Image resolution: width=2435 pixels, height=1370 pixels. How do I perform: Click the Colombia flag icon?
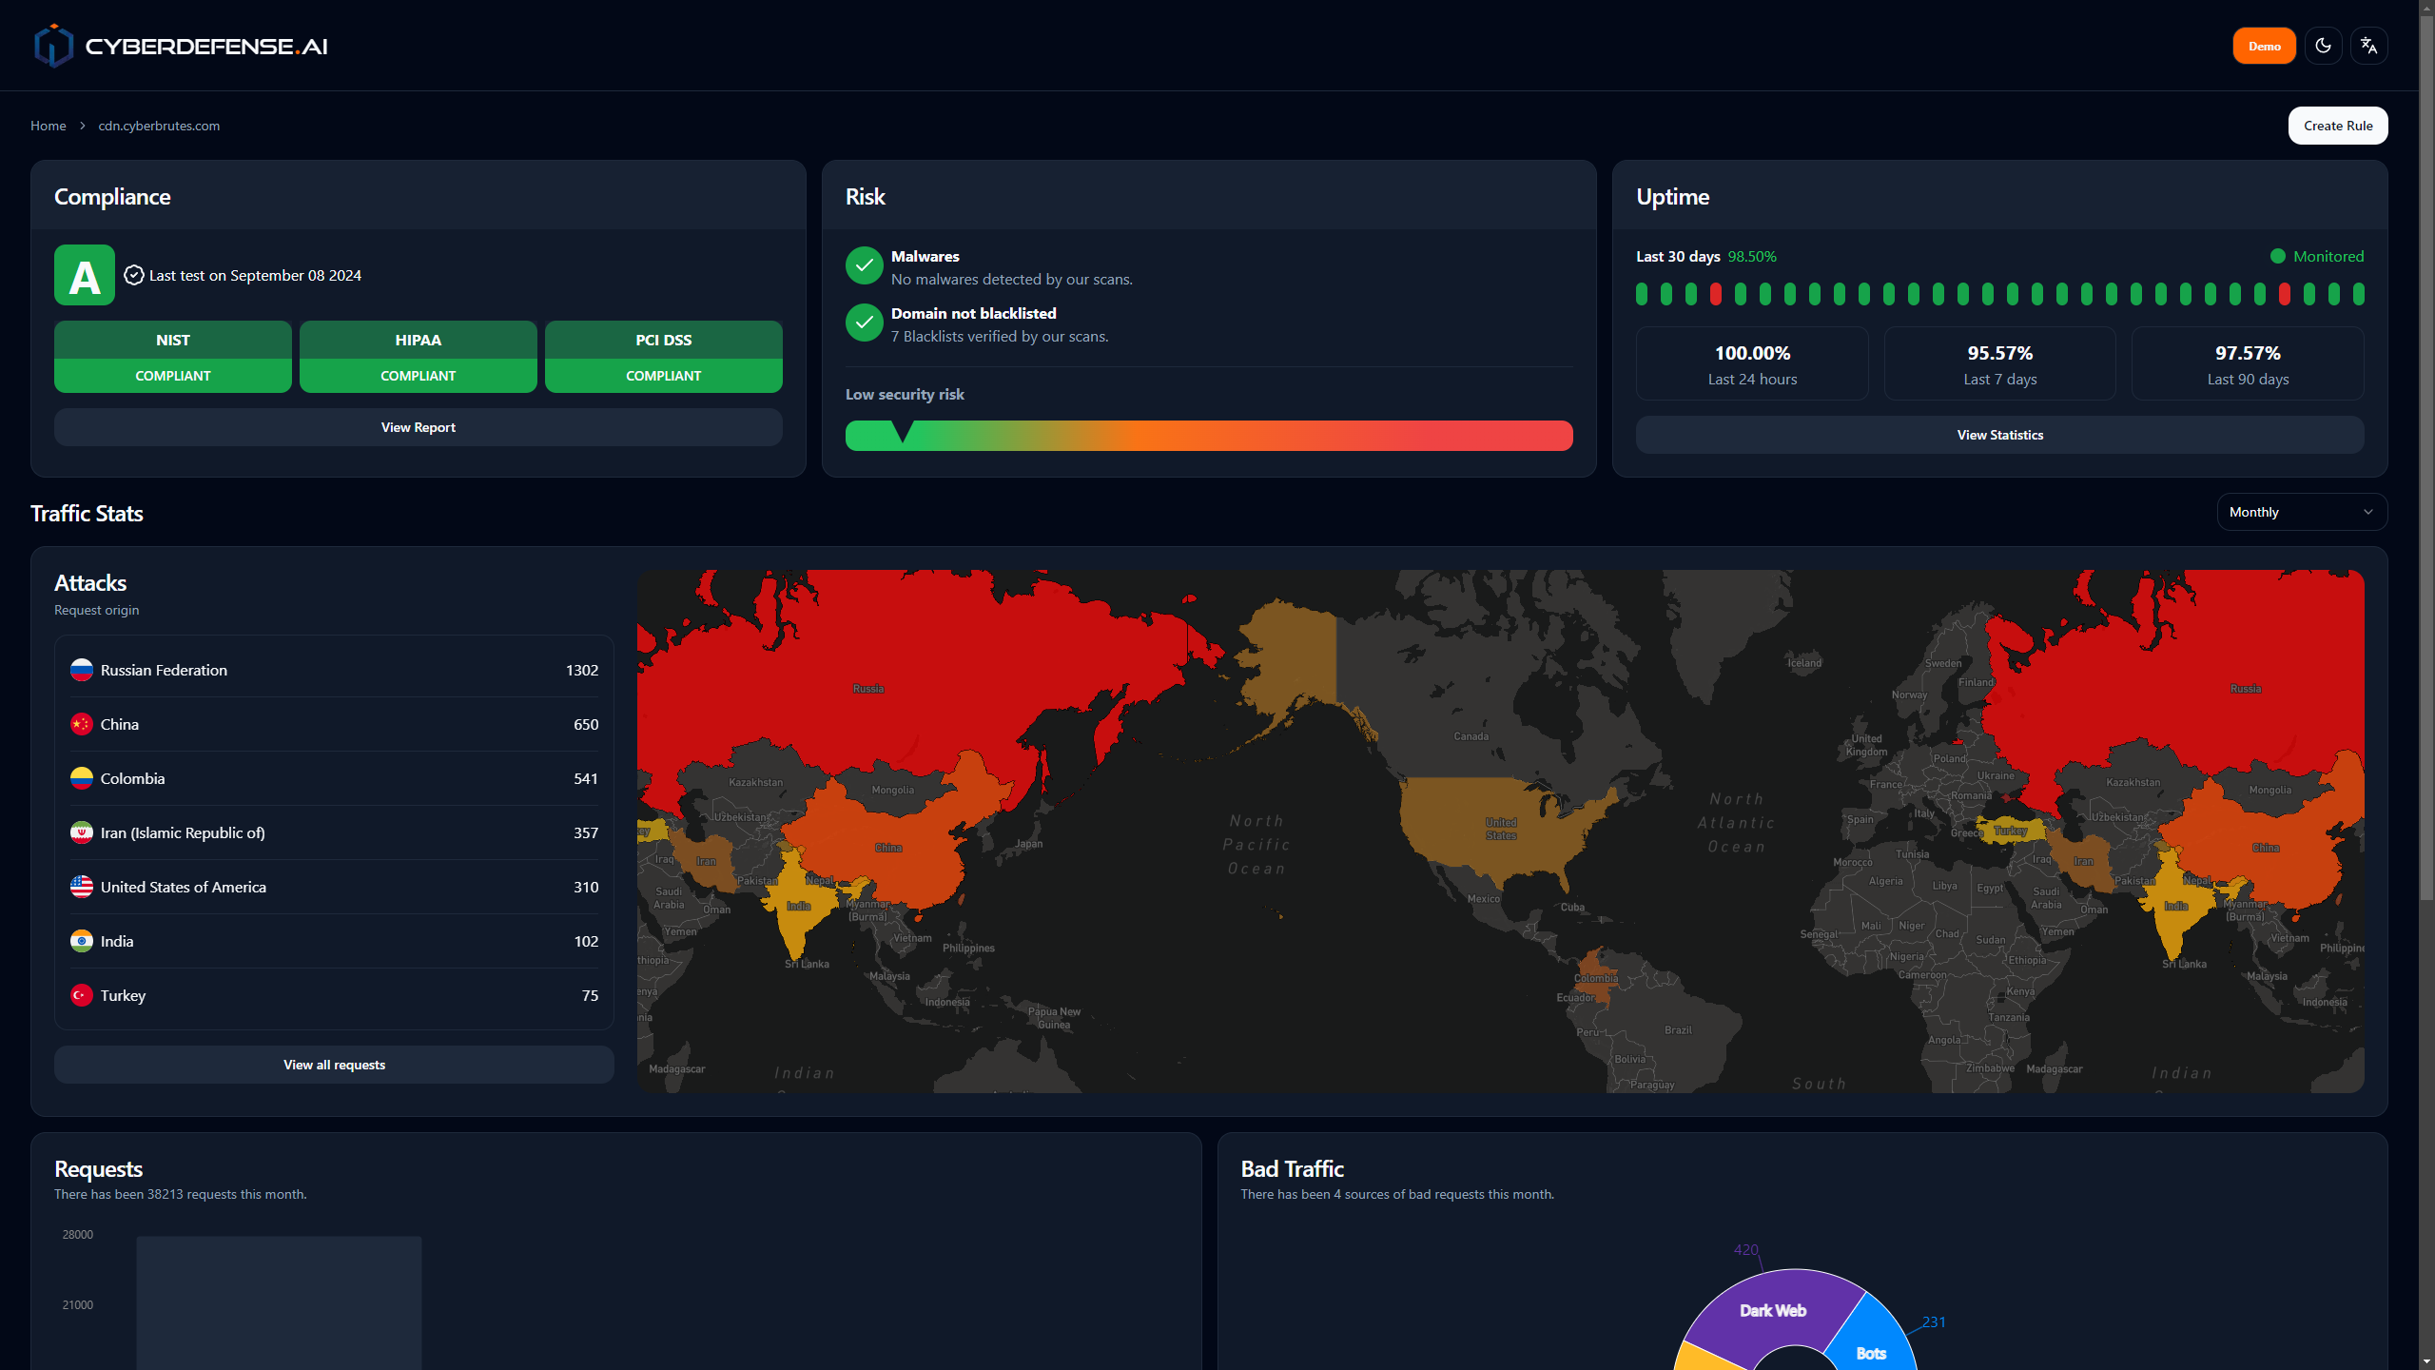pyautogui.click(x=82, y=778)
